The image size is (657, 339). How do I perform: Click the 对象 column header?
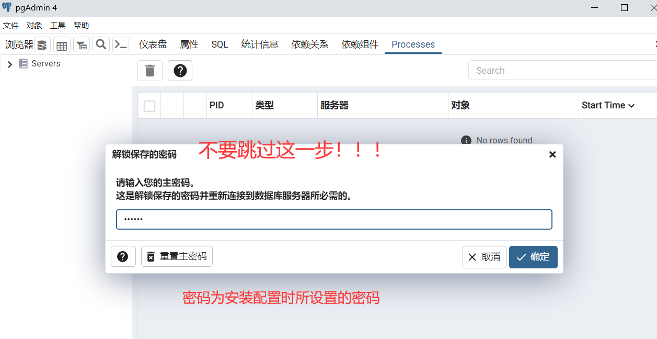pyautogui.click(x=513, y=106)
